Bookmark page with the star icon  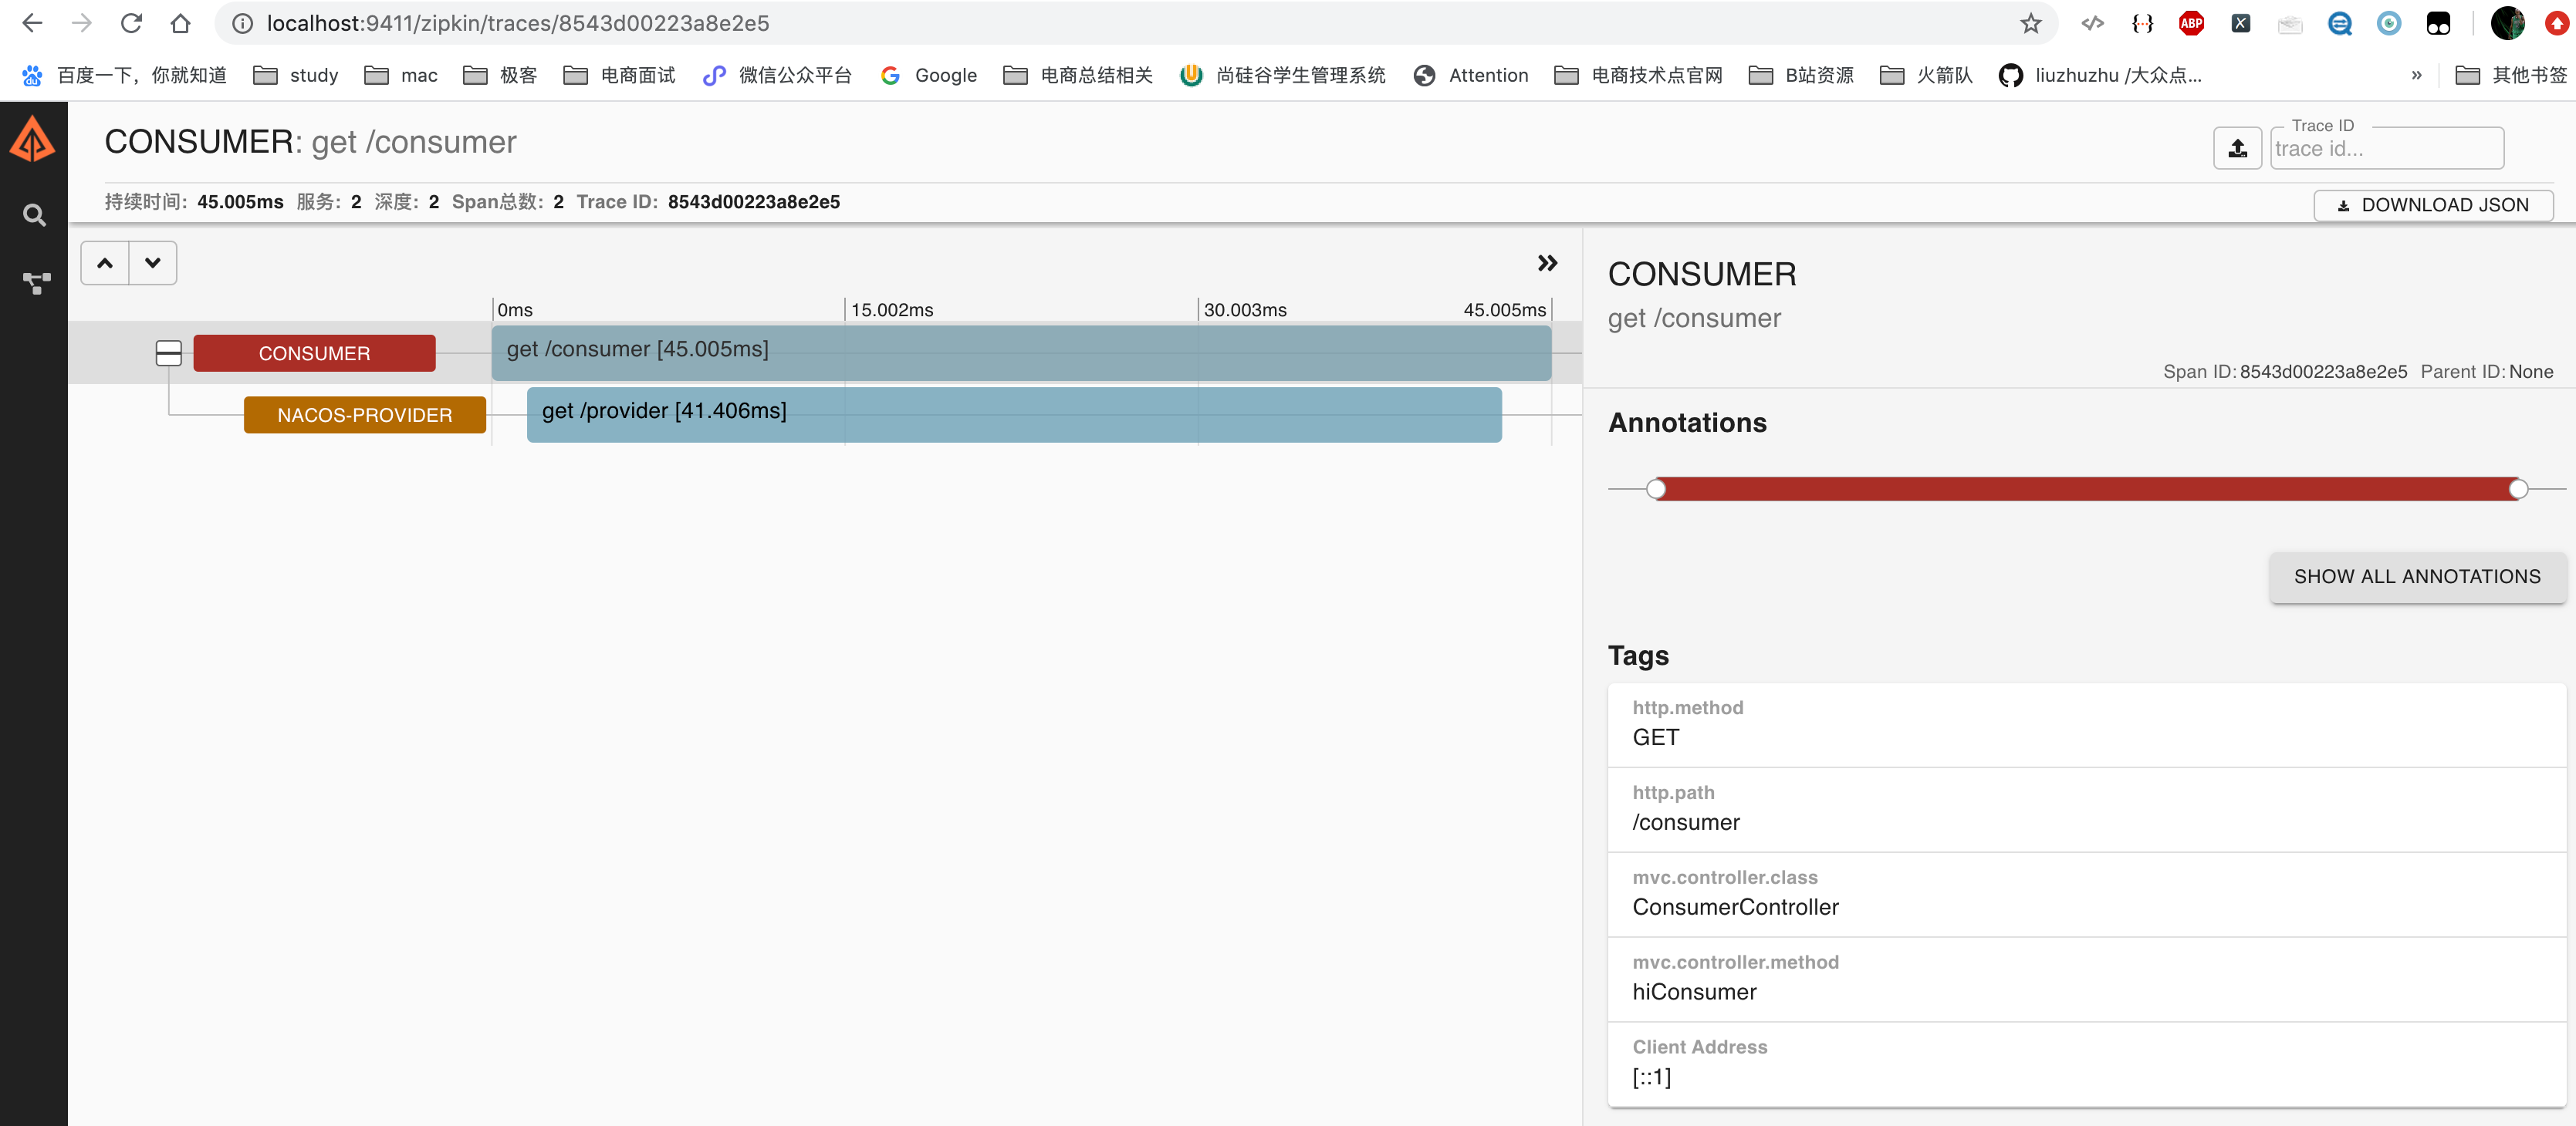pos(2030,23)
